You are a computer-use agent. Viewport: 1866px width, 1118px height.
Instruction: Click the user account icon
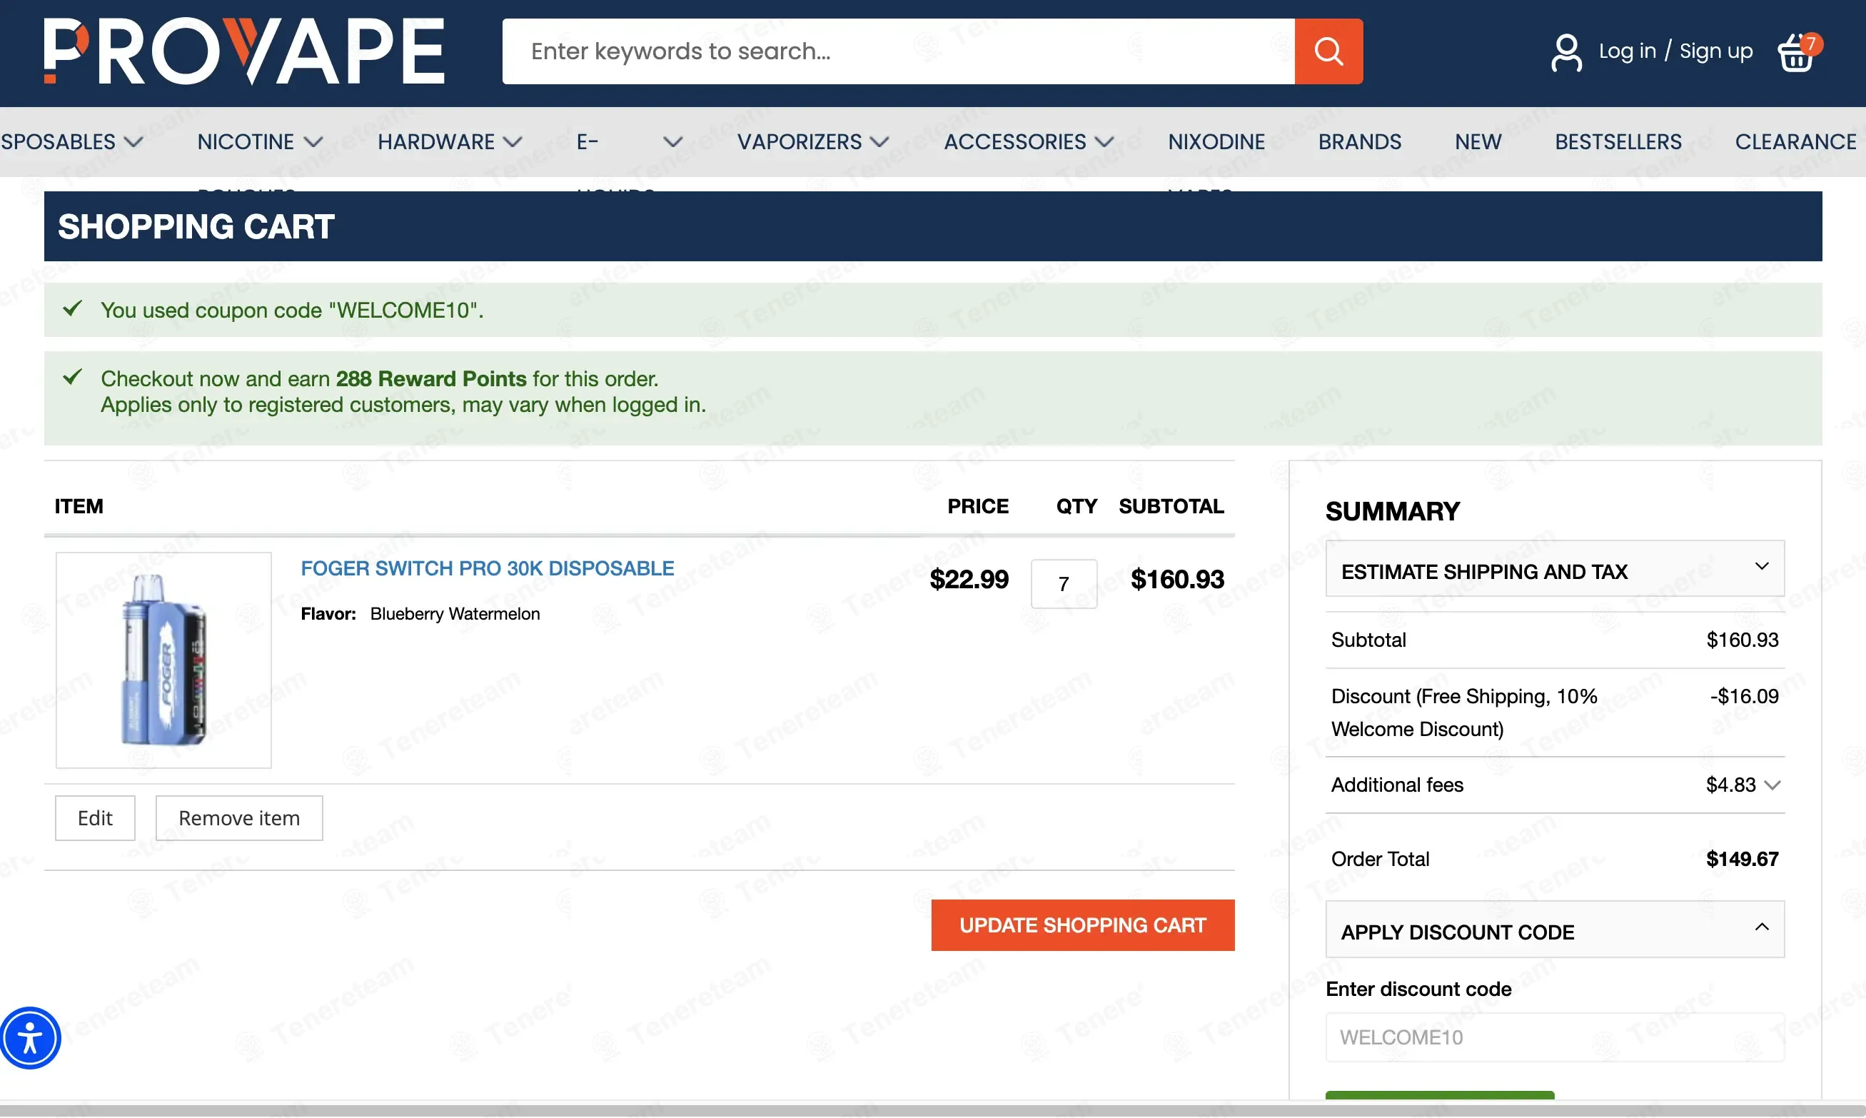click(x=1566, y=52)
